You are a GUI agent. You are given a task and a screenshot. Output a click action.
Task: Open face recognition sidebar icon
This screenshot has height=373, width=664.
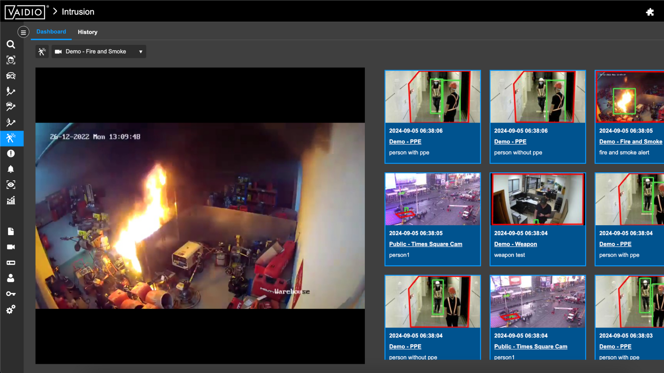point(11,60)
